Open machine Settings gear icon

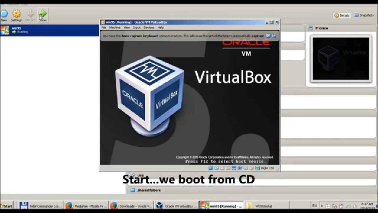(17, 14)
